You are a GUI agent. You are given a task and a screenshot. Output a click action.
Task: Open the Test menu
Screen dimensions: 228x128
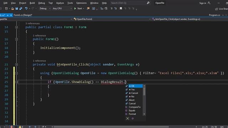[51, 3]
